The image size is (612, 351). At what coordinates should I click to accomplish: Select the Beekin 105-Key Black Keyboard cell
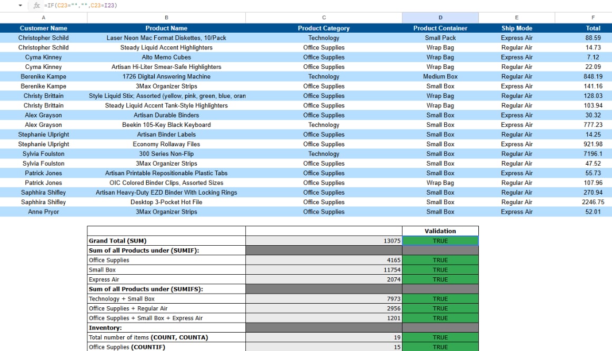pos(166,125)
